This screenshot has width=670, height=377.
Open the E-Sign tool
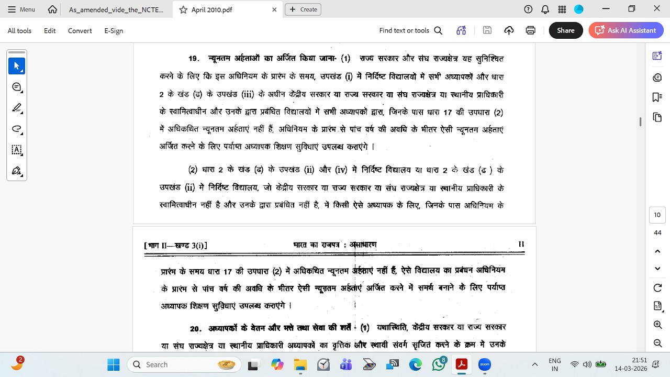(114, 30)
